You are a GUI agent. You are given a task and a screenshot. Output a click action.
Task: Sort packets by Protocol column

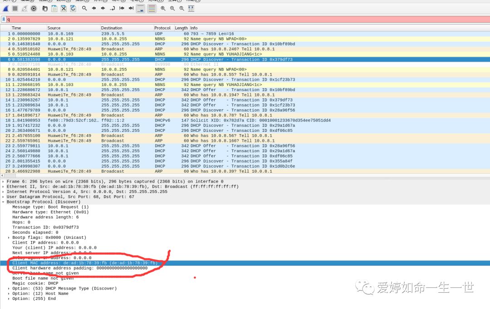(163, 28)
